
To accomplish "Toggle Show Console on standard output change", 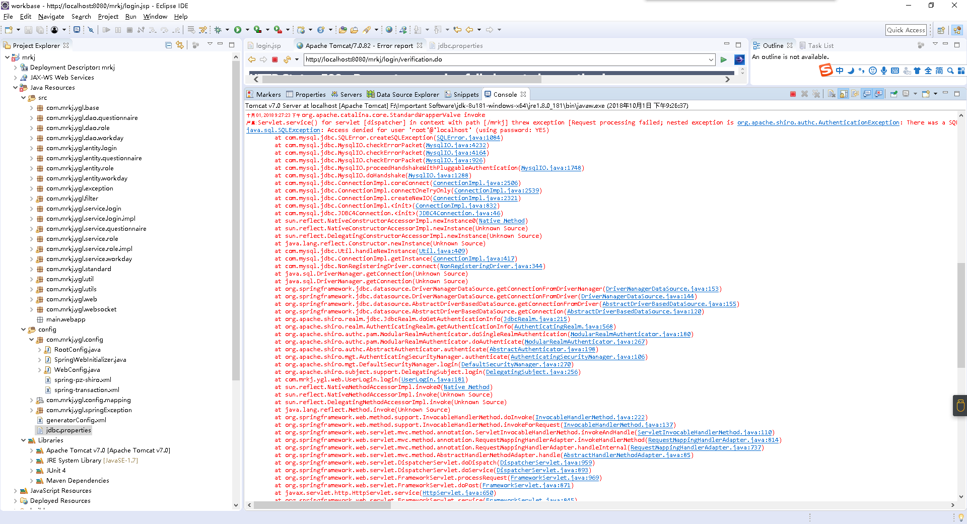I will point(867,94).
